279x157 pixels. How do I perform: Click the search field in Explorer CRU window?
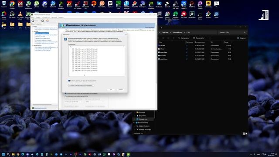click(232, 32)
